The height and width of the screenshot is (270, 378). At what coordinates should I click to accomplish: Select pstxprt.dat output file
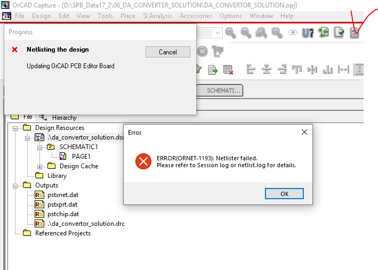62,204
